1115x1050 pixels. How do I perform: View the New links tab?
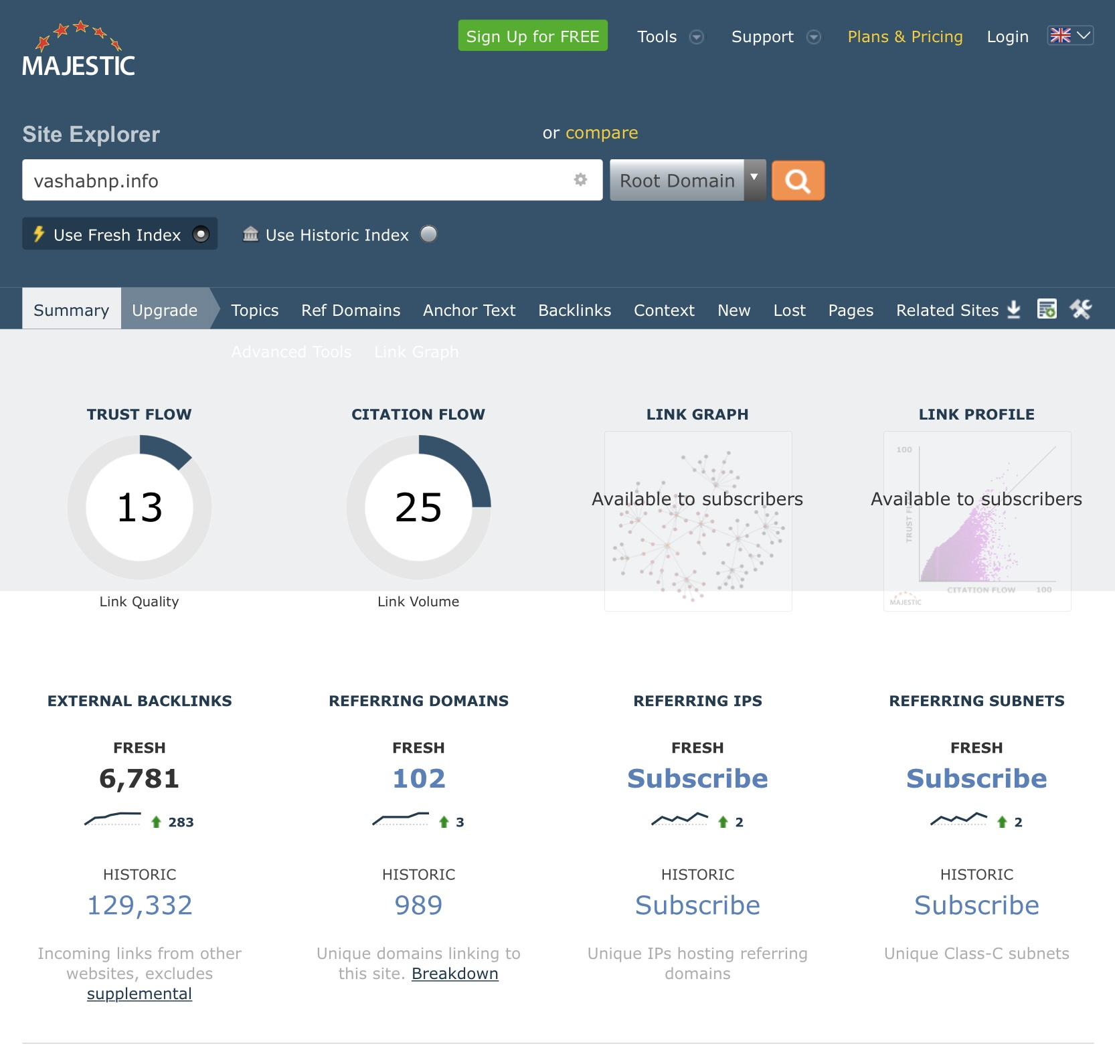(734, 310)
